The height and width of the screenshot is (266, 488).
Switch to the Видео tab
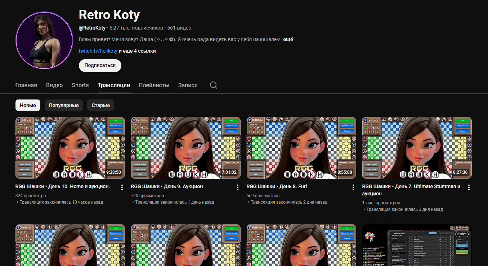coord(54,85)
